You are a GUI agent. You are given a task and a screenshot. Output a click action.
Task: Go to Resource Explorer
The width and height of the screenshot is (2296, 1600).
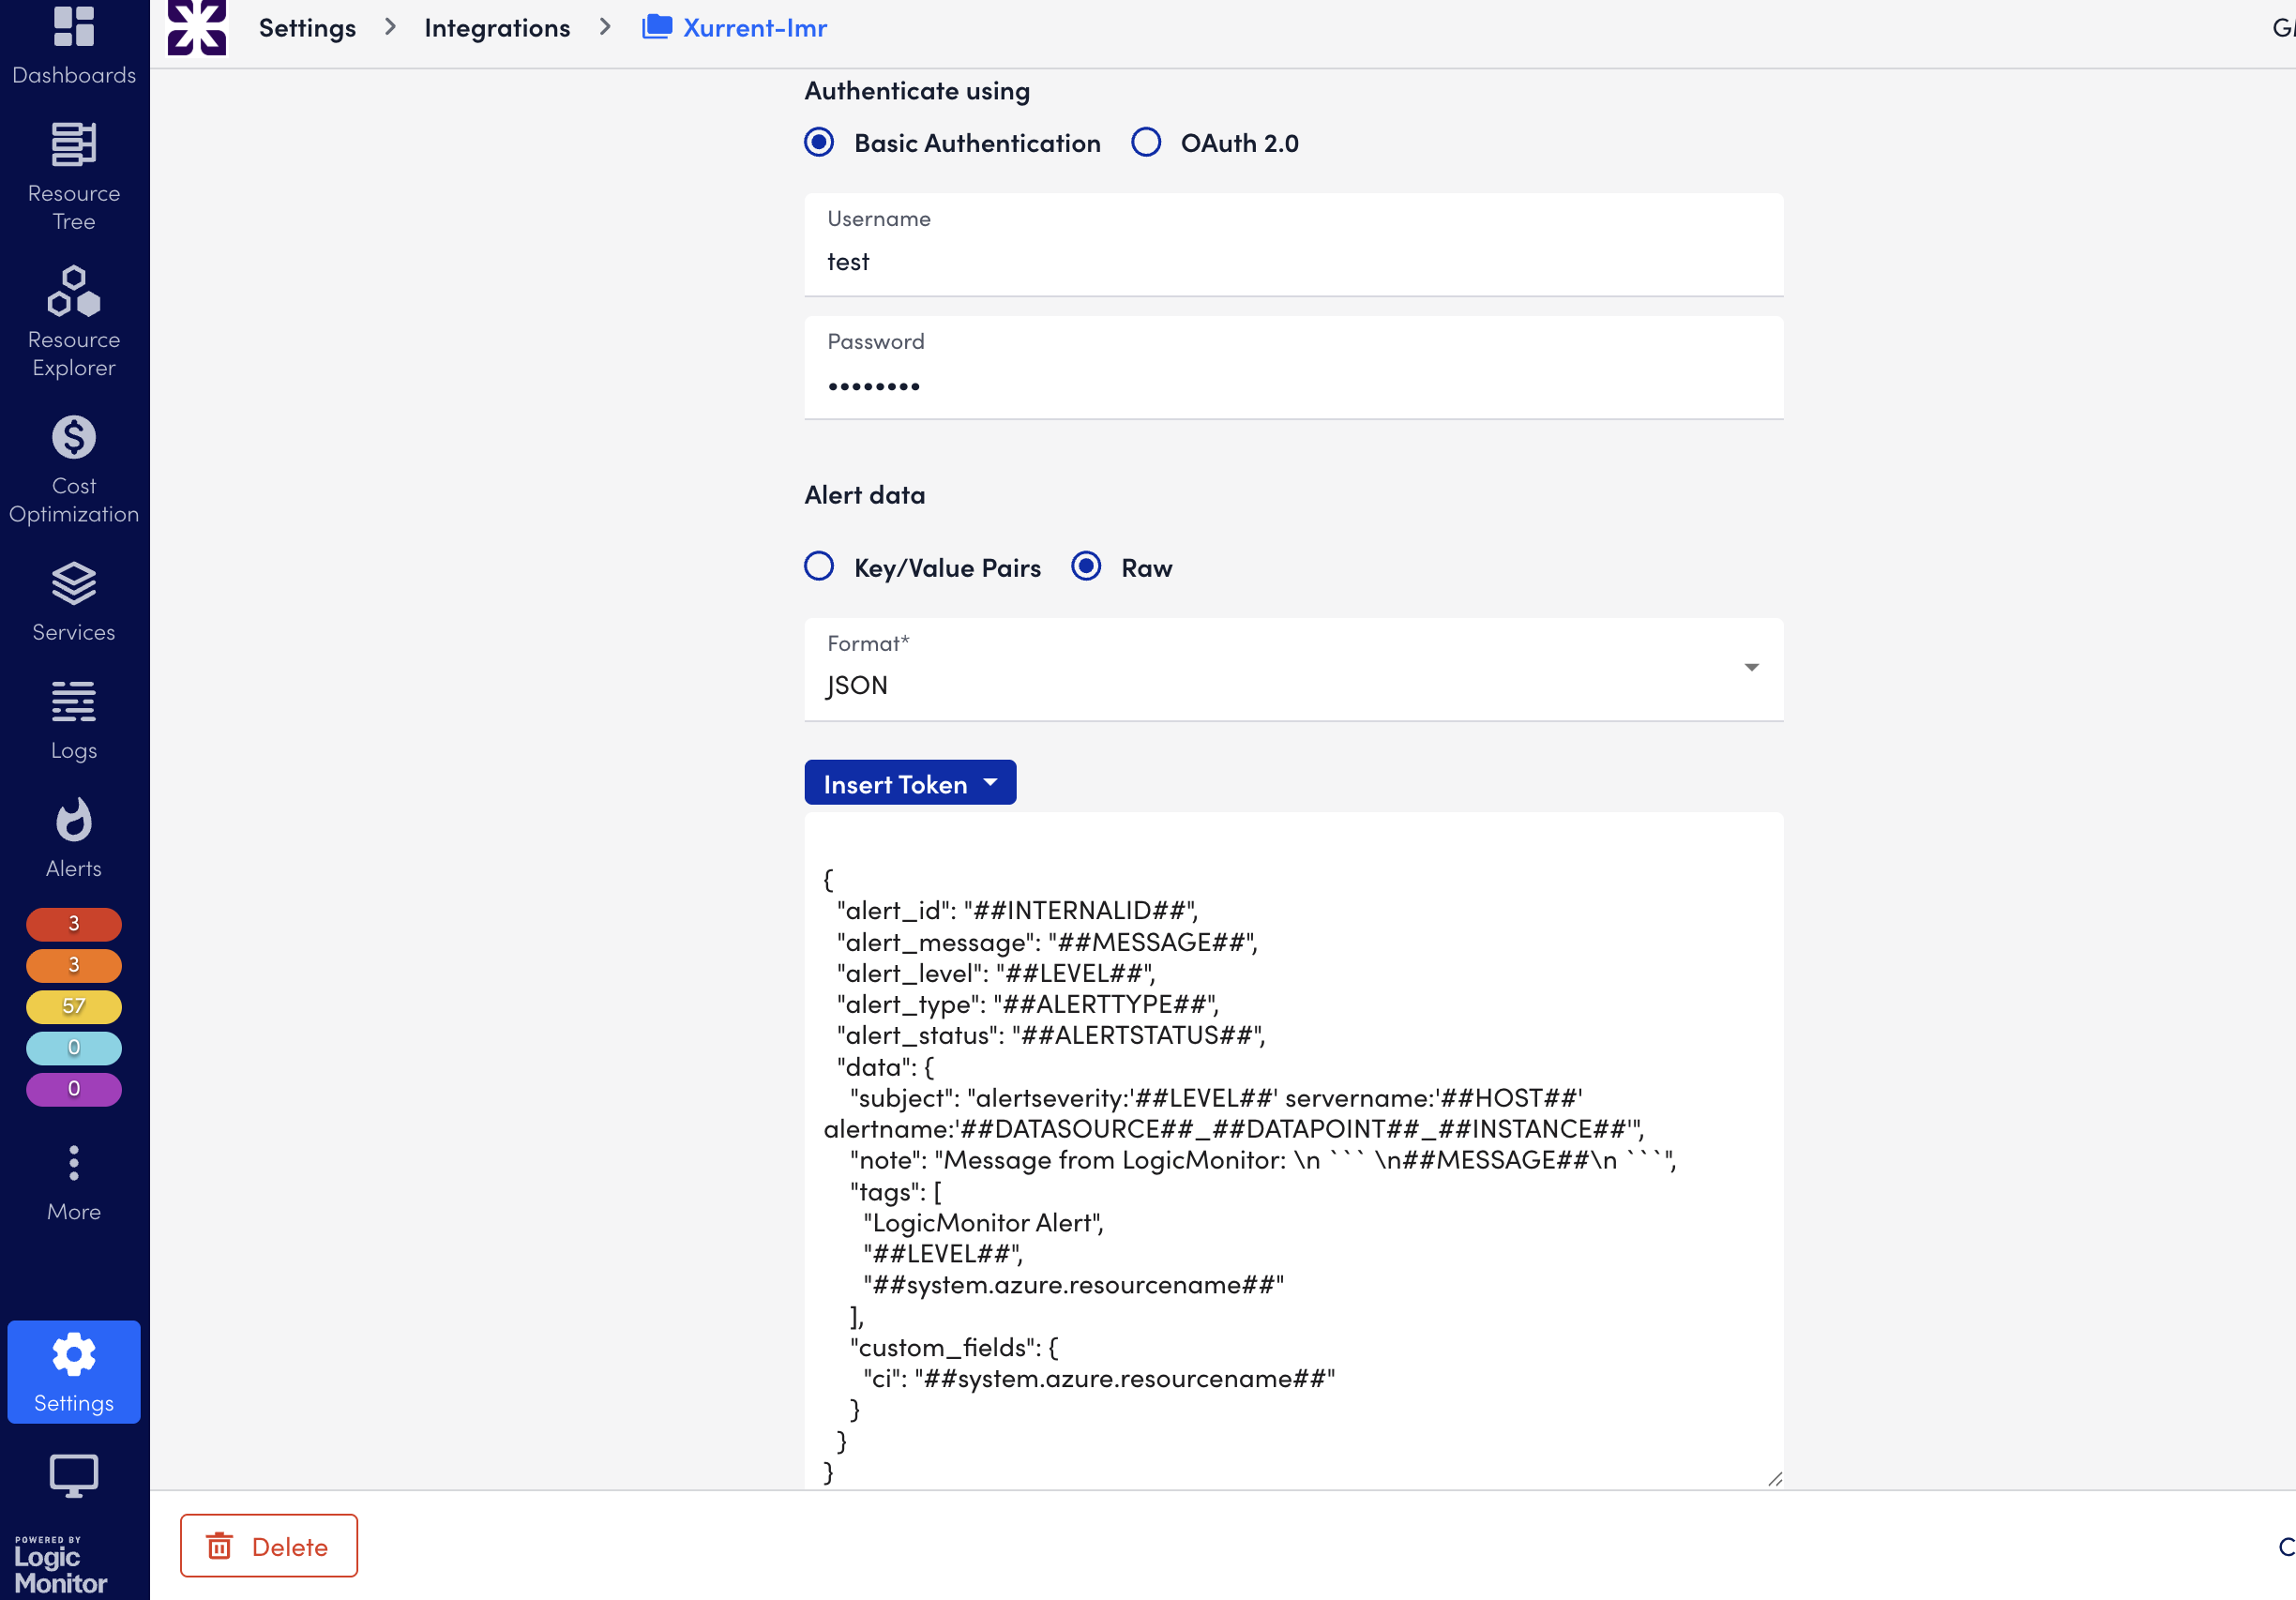click(x=74, y=321)
